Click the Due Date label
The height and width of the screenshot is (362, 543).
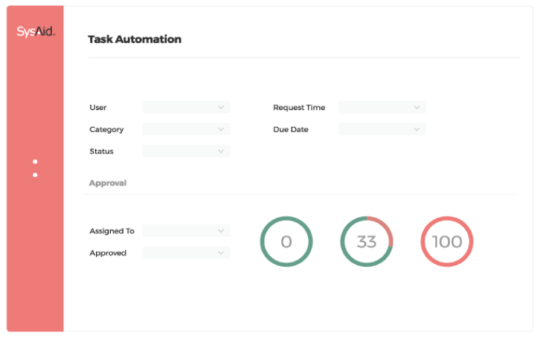point(291,129)
